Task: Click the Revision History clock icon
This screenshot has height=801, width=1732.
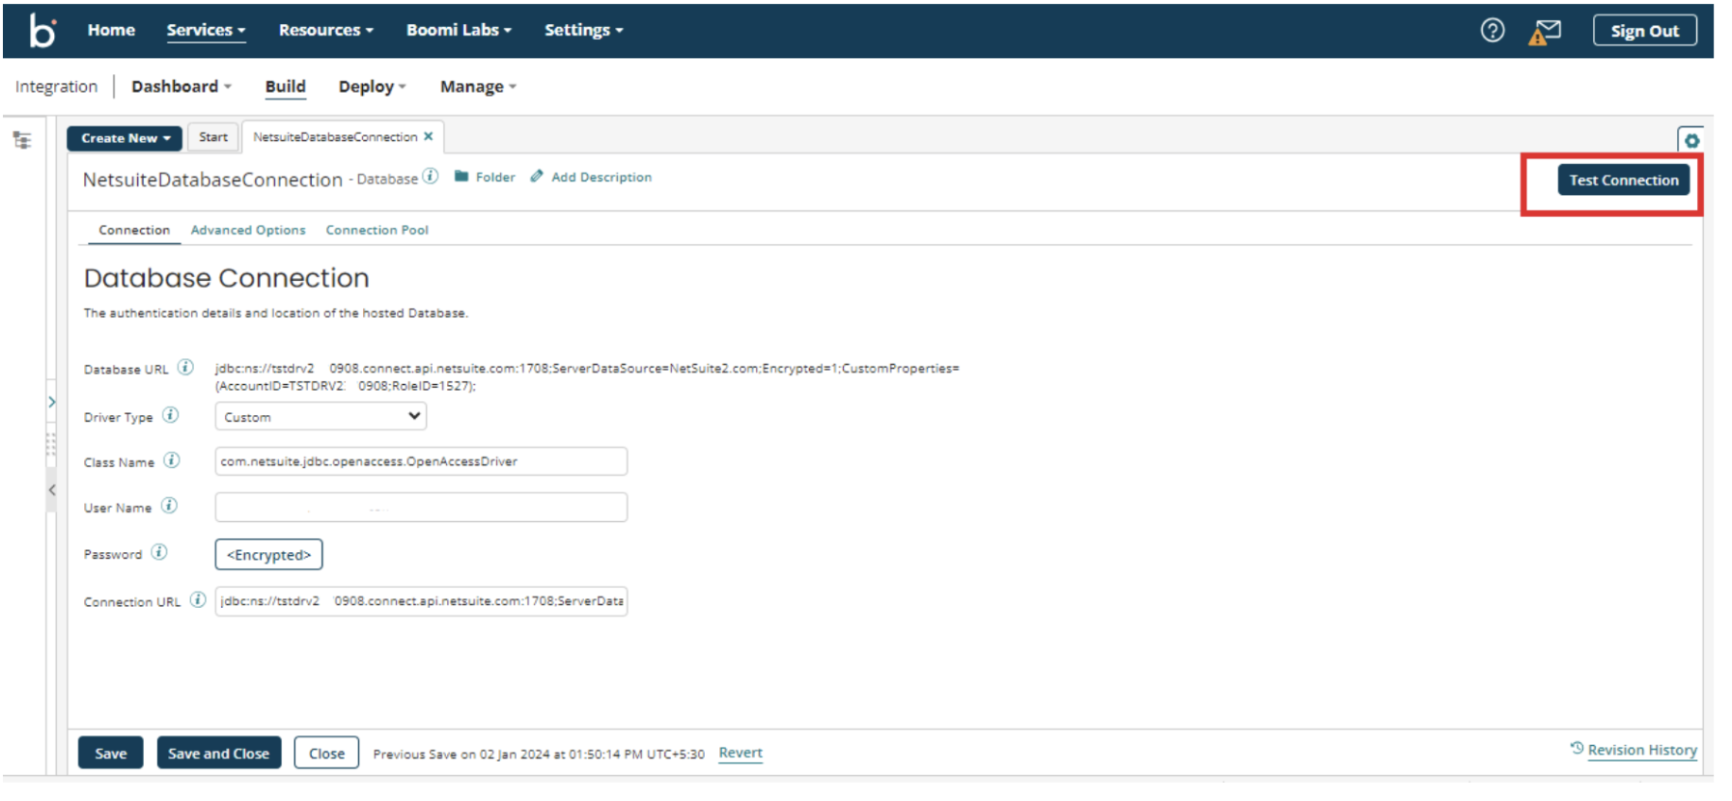Action: click(x=1577, y=748)
